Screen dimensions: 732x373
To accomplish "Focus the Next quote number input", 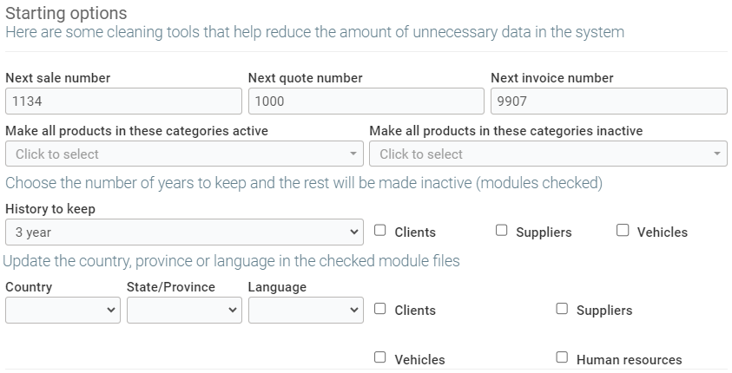I will [366, 101].
